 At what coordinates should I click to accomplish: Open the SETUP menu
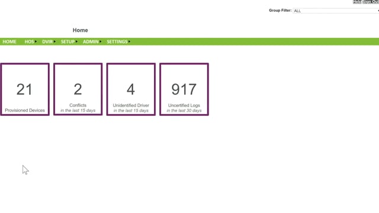pos(68,41)
